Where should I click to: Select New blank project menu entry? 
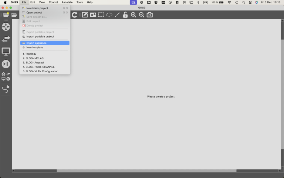click(x=37, y=8)
